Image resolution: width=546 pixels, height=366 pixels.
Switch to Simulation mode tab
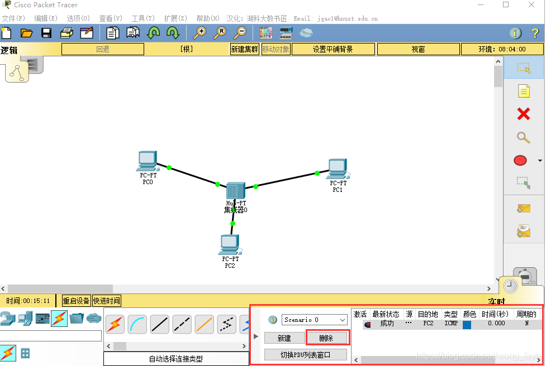[x=525, y=275]
